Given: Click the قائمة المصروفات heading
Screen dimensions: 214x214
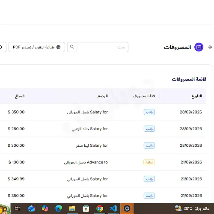Looking at the screenshot, I should pyautogui.click(x=189, y=79).
